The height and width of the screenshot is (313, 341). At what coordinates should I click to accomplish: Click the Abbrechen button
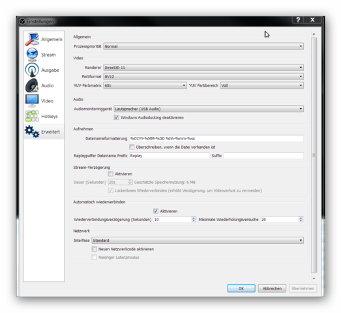pyautogui.click(x=272, y=288)
